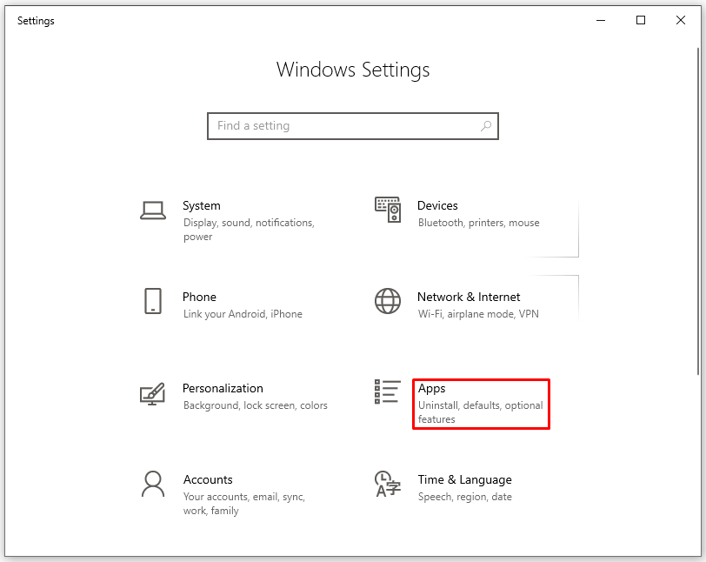Viewport: 706px width, 562px height.
Task: Click the Devices keyboard and speaker icon
Action: 388,210
